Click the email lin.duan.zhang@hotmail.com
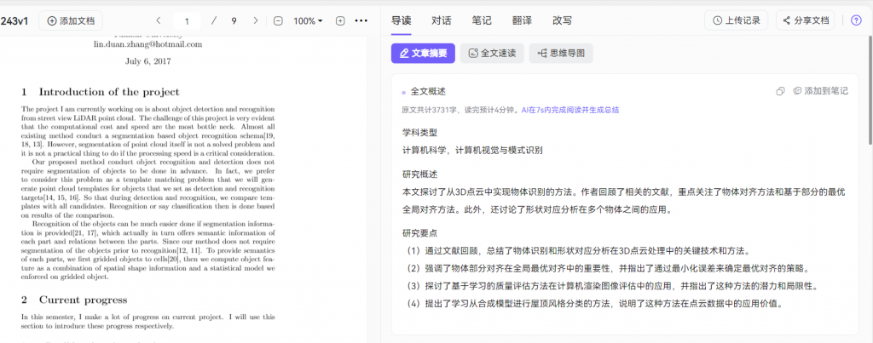The height and width of the screenshot is (343, 873). point(147,44)
